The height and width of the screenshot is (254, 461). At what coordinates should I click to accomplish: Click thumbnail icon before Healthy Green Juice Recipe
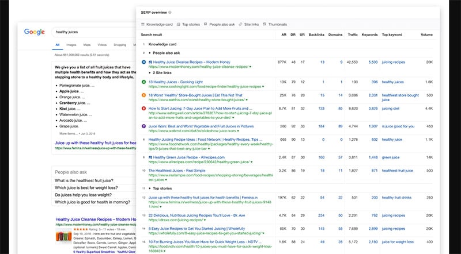150,157
